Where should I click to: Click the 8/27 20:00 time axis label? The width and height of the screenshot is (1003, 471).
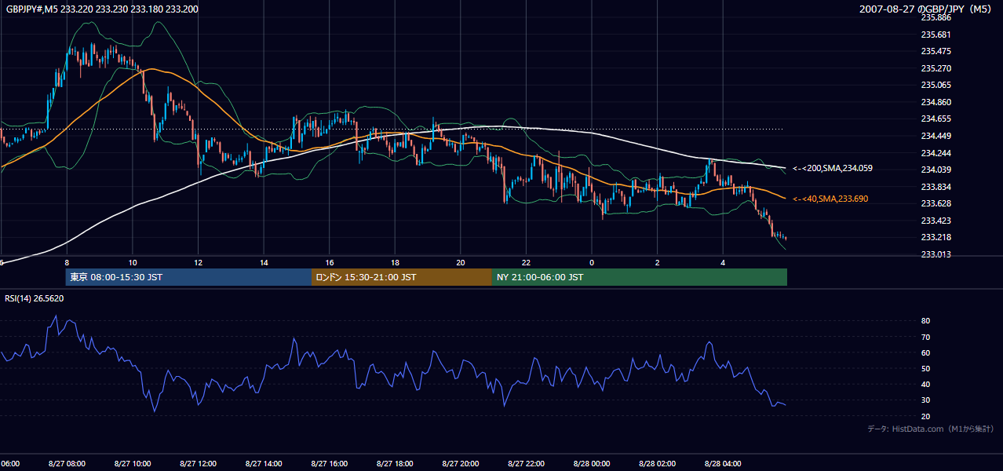pos(460,463)
